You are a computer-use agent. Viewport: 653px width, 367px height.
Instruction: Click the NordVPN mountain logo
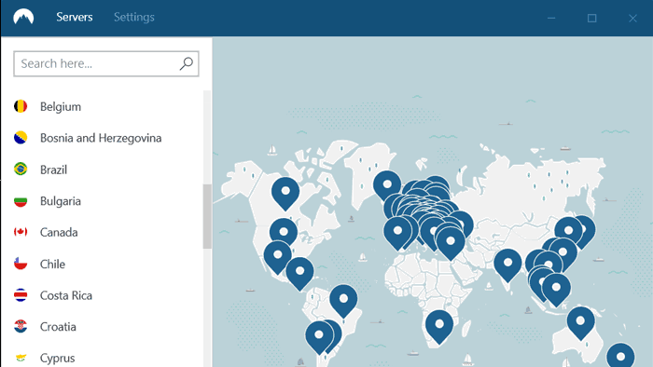click(x=23, y=17)
